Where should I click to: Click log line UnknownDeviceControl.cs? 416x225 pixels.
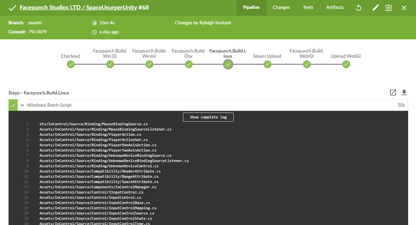(x=99, y=166)
